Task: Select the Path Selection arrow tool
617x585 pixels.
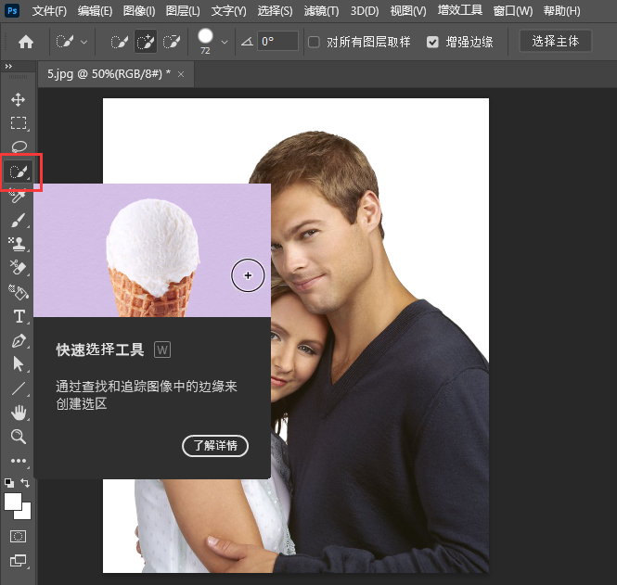Action: point(19,364)
